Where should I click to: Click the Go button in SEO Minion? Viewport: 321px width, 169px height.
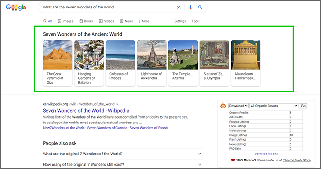pyautogui.click(x=303, y=106)
